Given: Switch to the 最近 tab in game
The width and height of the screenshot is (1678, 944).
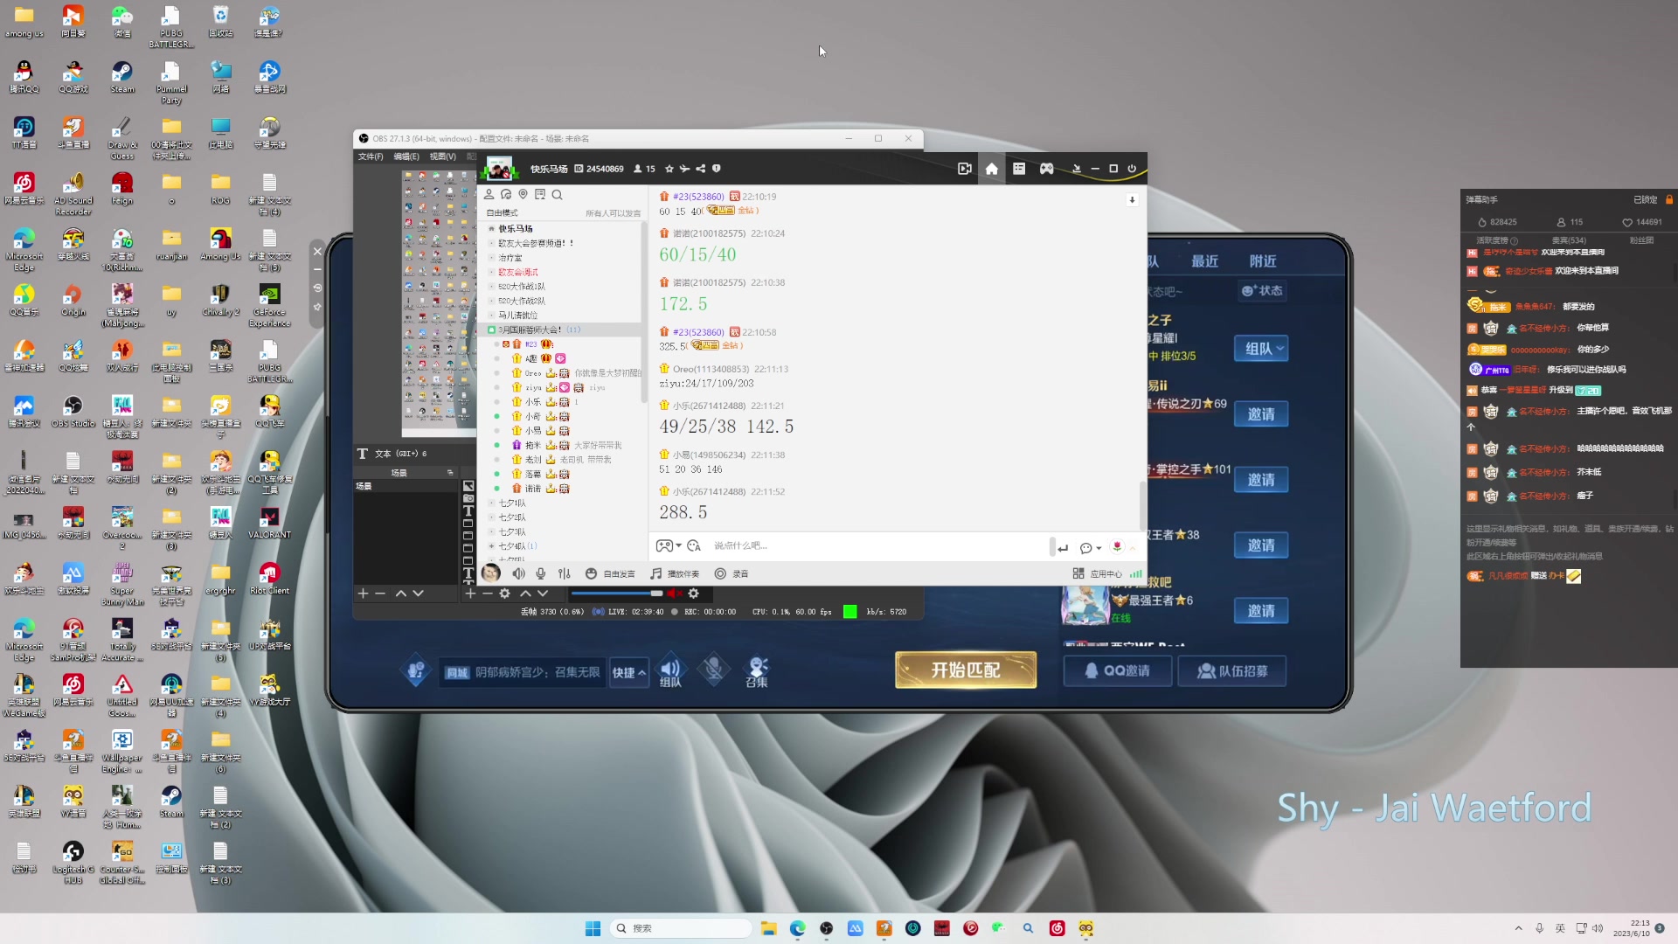Looking at the screenshot, I should (x=1204, y=261).
